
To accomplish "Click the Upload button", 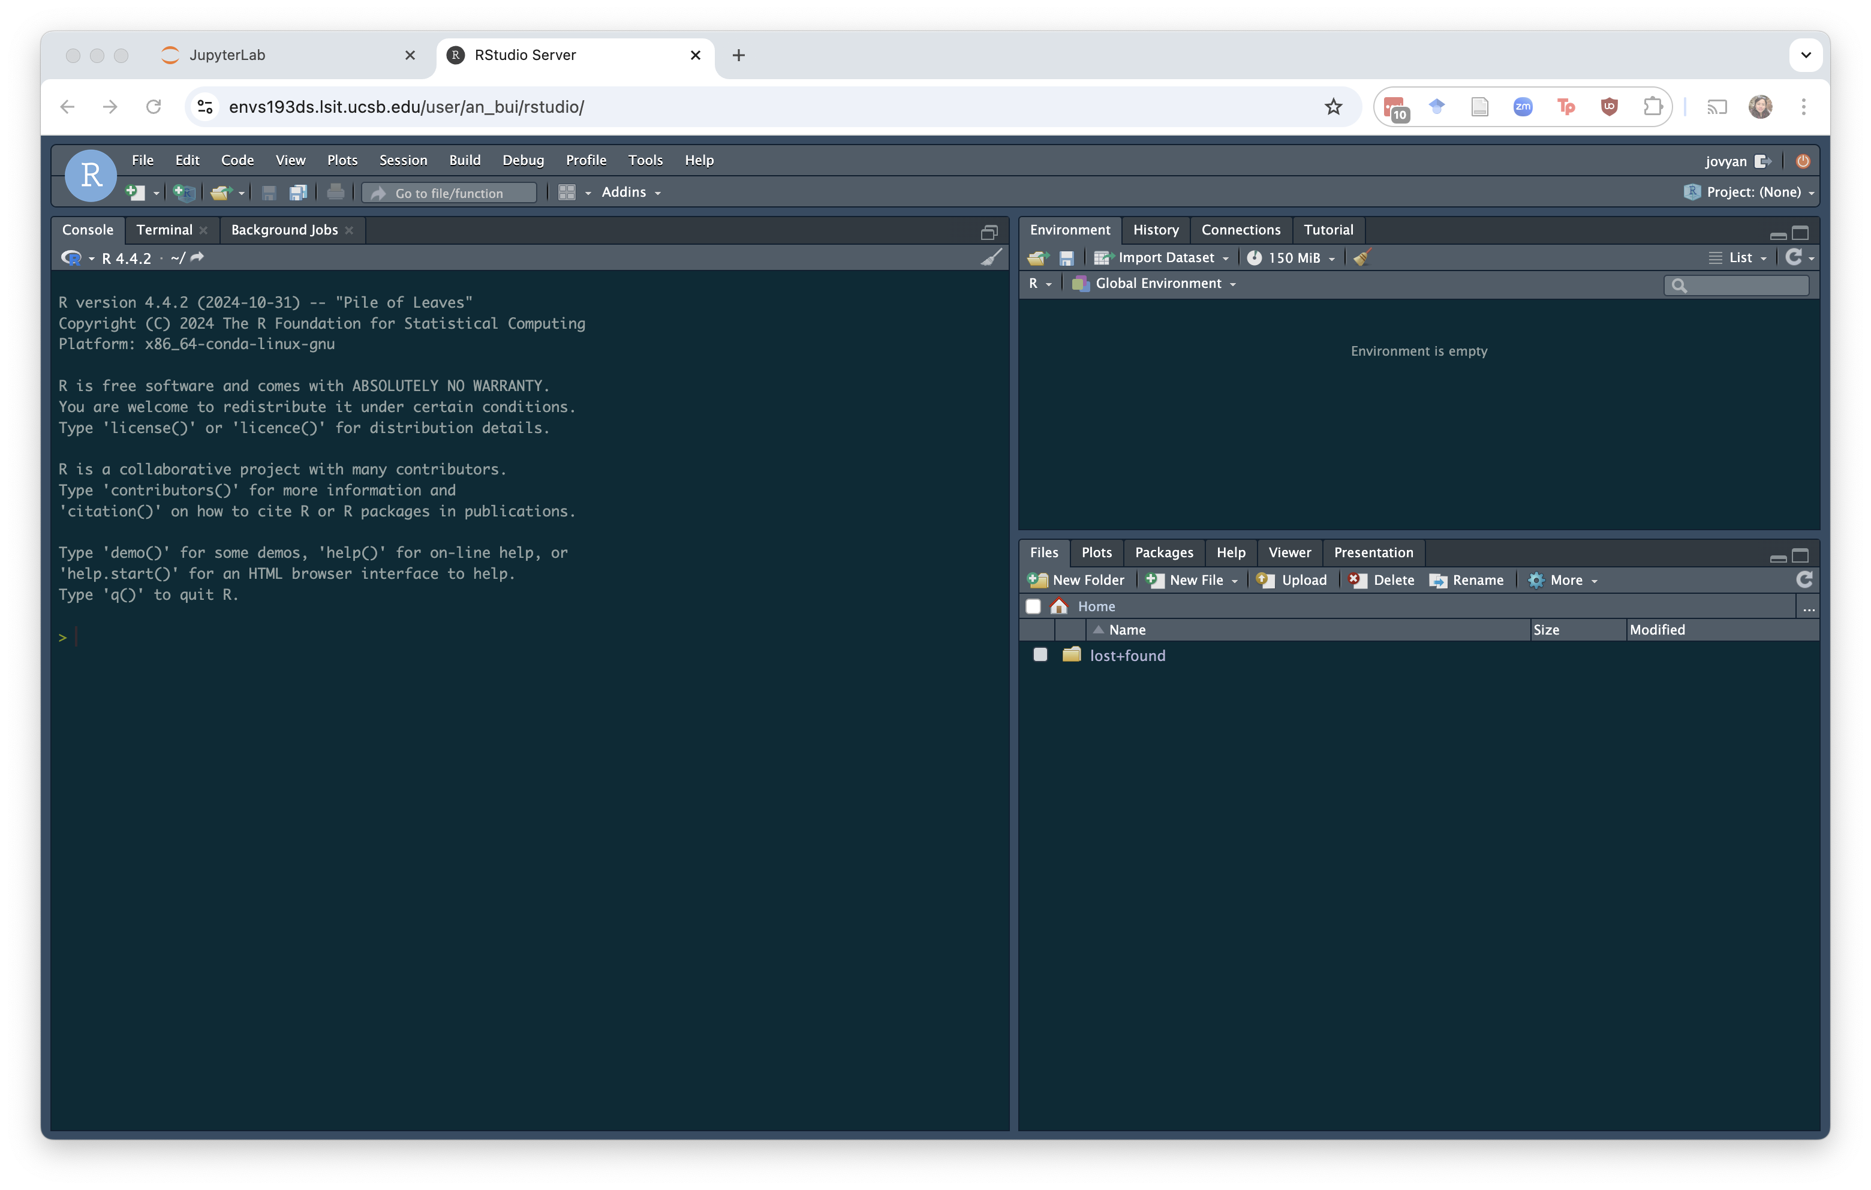I will point(1293,580).
